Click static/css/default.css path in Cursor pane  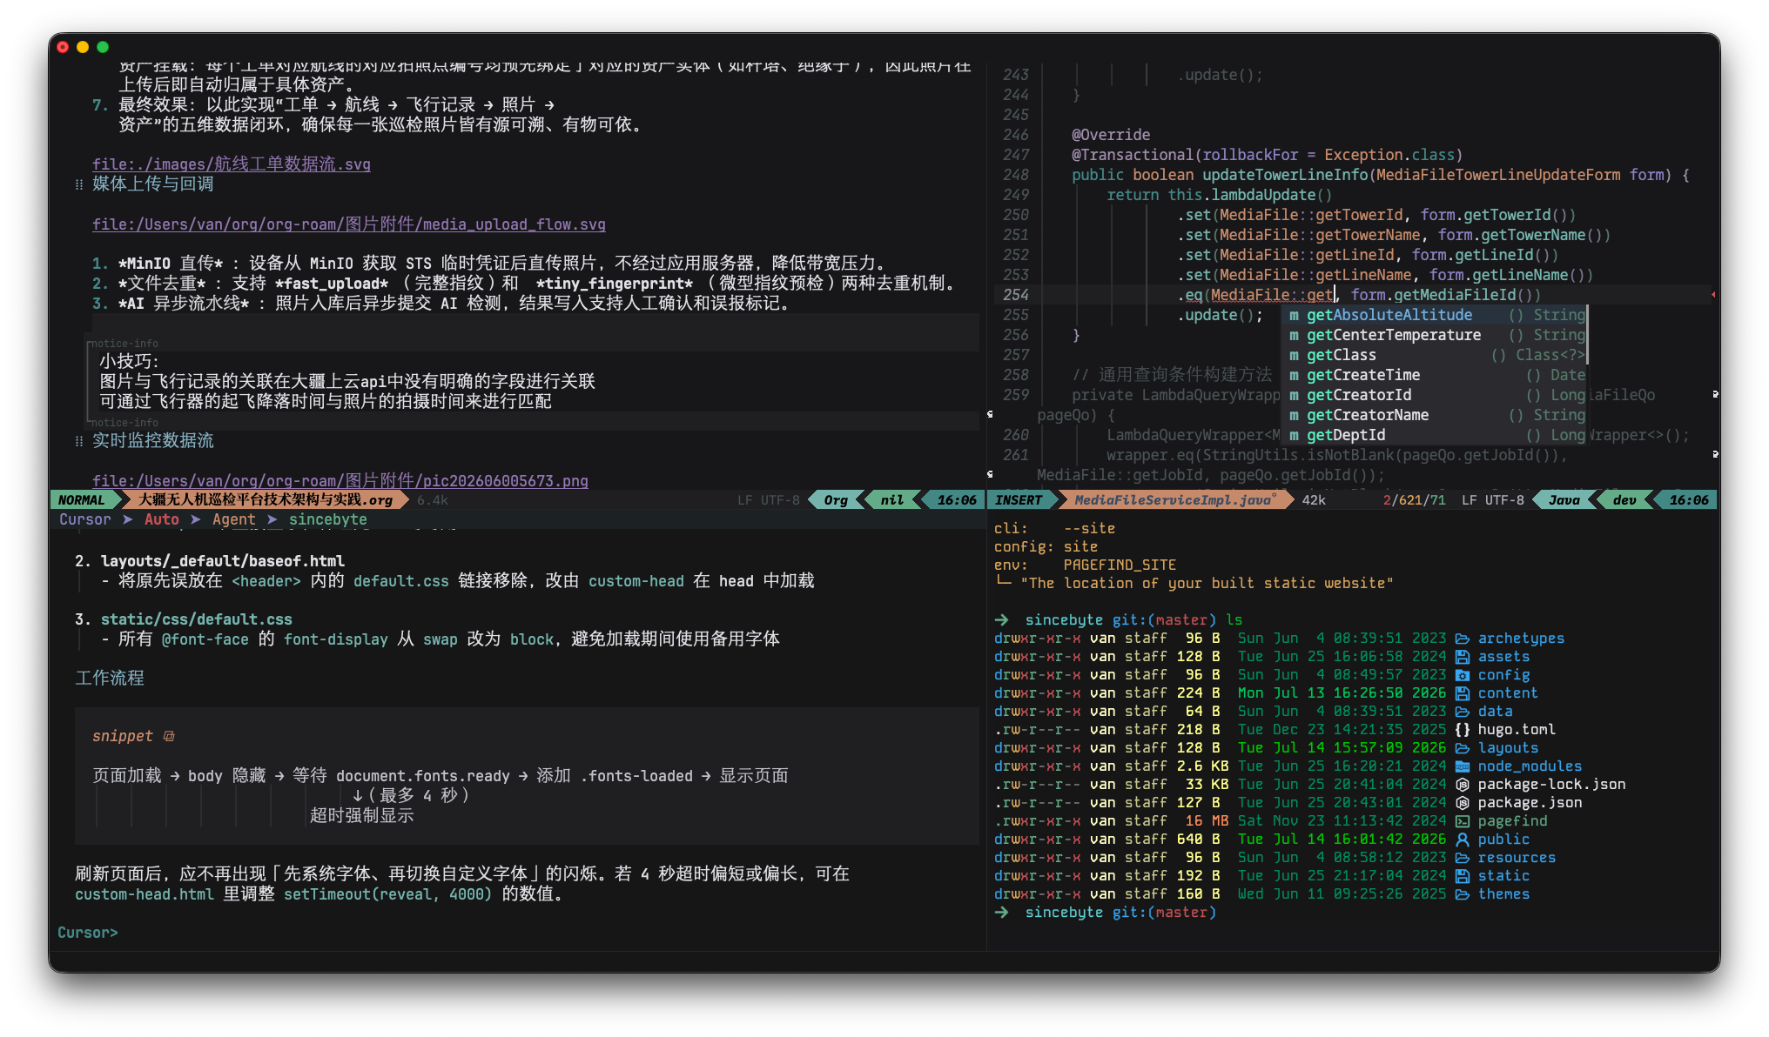click(197, 619)
